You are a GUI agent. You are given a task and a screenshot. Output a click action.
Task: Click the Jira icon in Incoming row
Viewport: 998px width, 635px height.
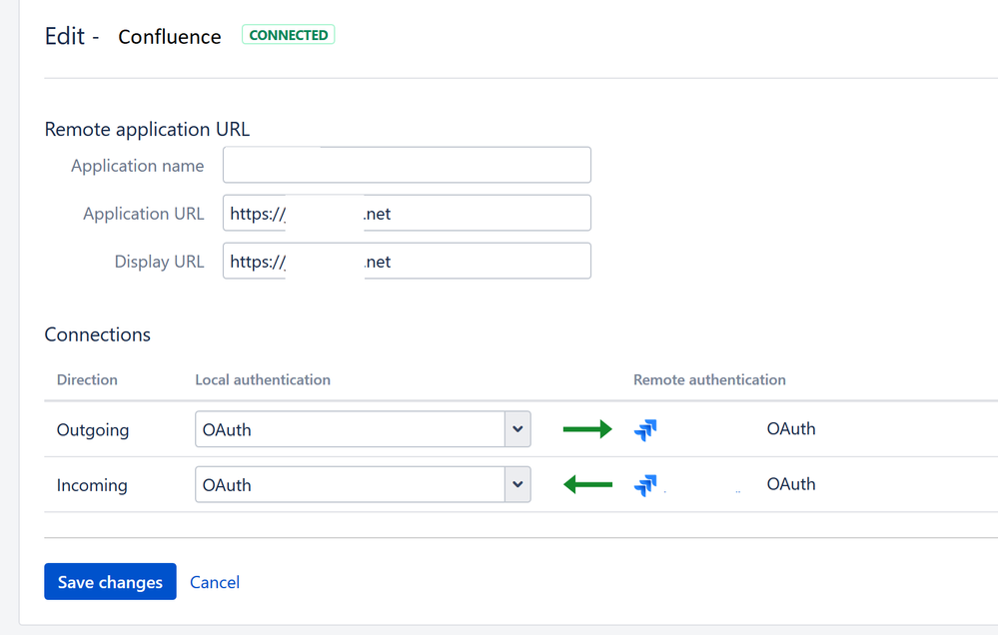pos(645,485)
